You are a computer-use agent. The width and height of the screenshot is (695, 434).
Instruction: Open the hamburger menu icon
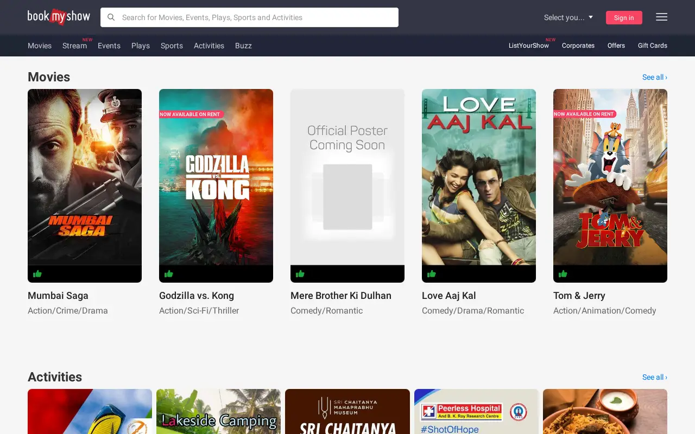(x=661, y=17)
